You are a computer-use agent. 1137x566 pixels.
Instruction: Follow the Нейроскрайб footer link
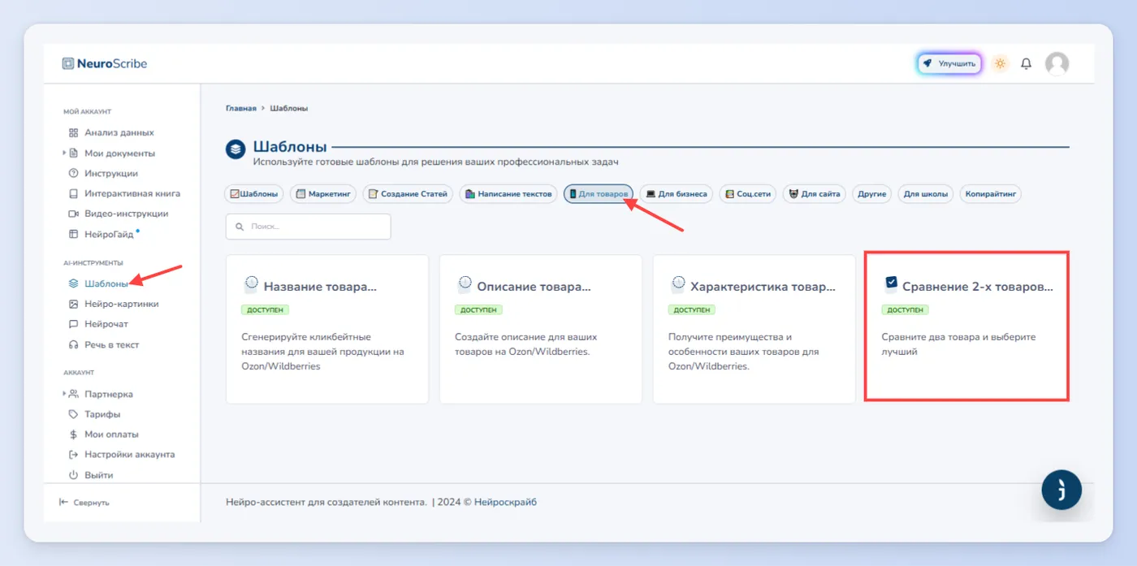[x=505, y=503]
